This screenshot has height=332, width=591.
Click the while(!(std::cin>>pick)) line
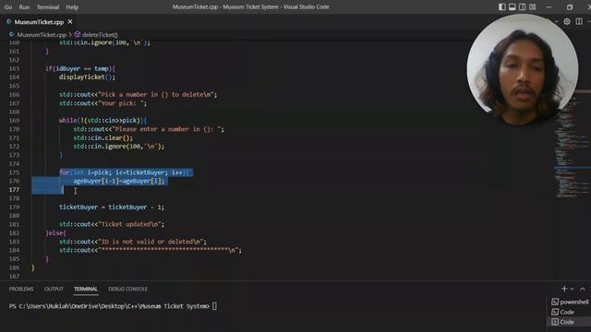coord(103,121)
